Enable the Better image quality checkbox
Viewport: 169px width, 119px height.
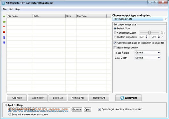click(x=115, y=48)
